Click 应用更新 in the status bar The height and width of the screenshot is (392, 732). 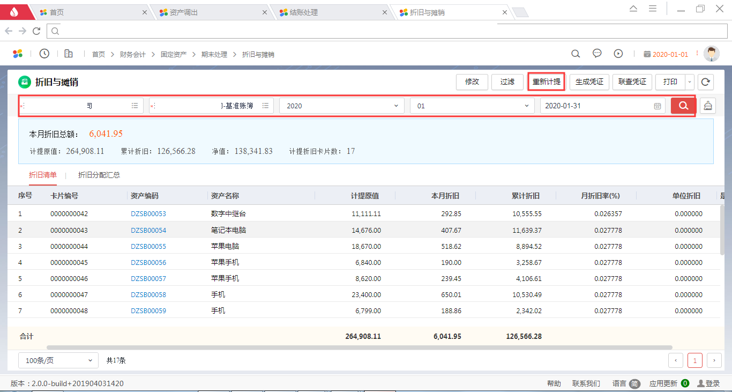(663, 383)
